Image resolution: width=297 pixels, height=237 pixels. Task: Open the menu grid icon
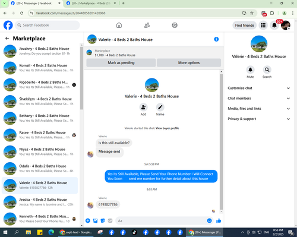coord(263,25)
